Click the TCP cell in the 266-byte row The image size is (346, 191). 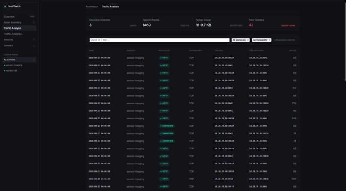[191, 118]
